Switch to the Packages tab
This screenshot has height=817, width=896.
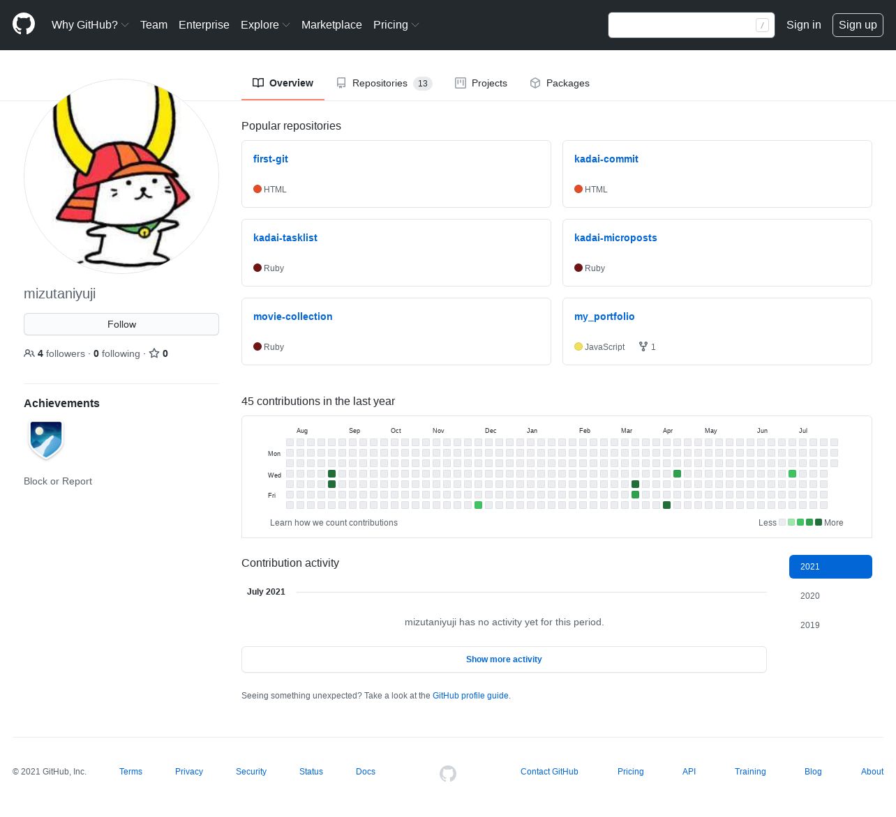[560, 83]
